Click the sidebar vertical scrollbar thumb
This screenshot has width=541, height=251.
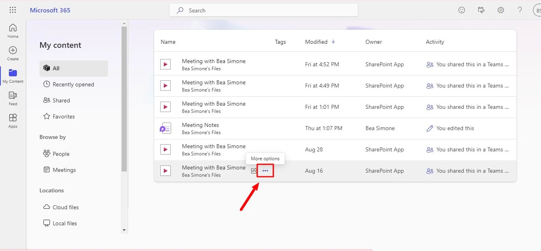(124, 98)
